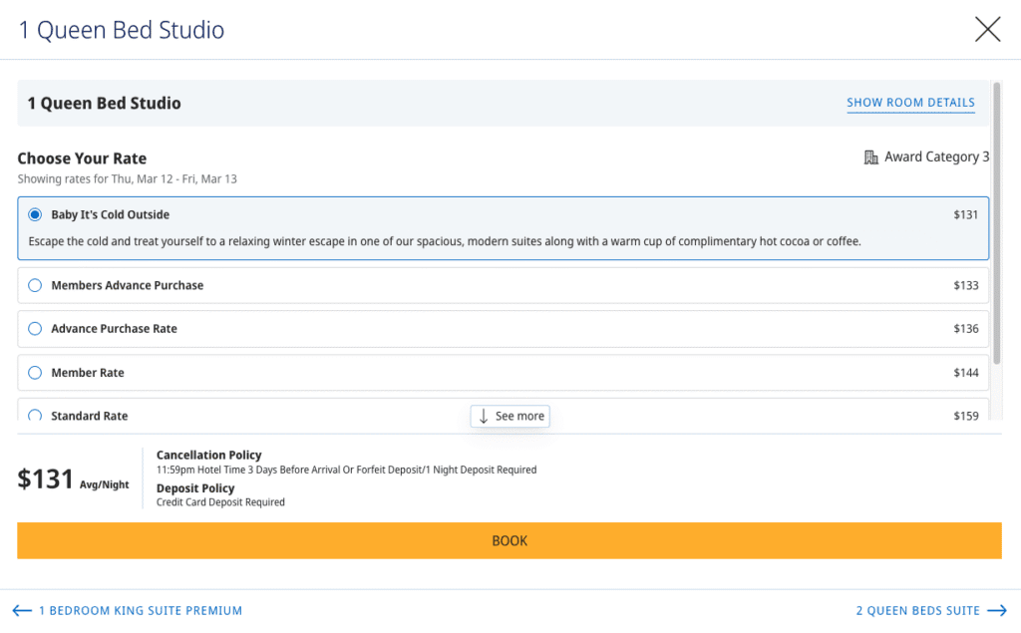The height and width of the screenshot is (633, 1021).
Task: Close the 1 Queen Bed Studio dialog
Action: click(x=987, y=29)
